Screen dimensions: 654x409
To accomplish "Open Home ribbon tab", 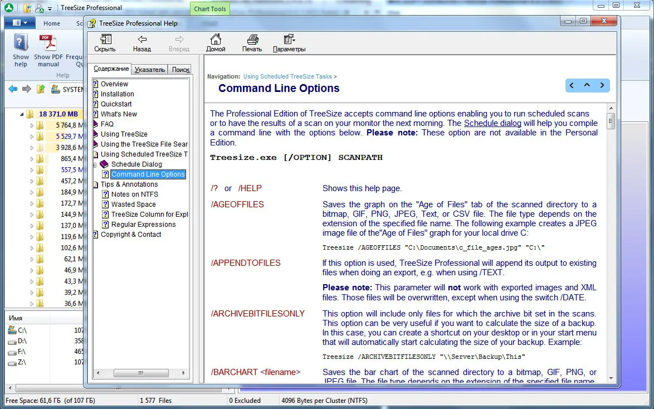I will coord(52,23).
